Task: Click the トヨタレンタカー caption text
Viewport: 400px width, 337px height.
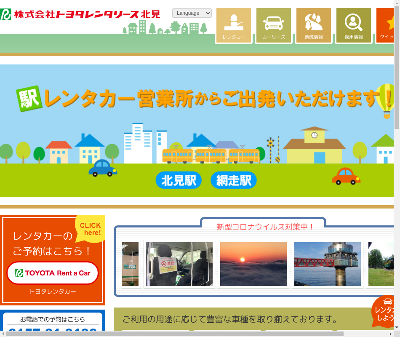Action: (x=53, y=292)
